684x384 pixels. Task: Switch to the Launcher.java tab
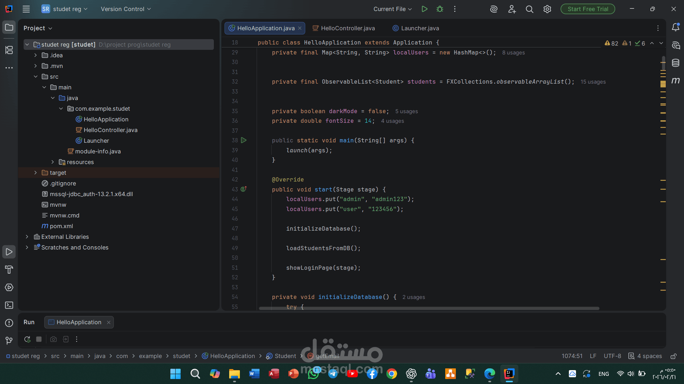416,28
